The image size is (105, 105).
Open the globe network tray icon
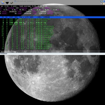102,1
